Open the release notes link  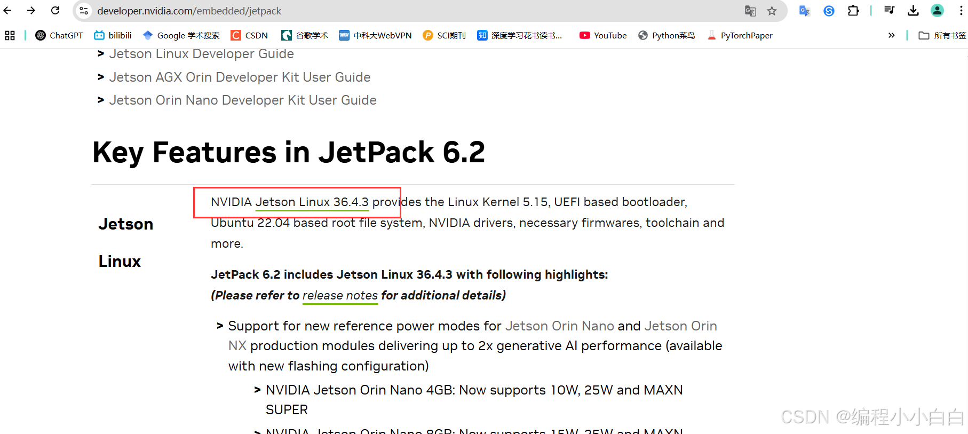click(x=340, y=295)
